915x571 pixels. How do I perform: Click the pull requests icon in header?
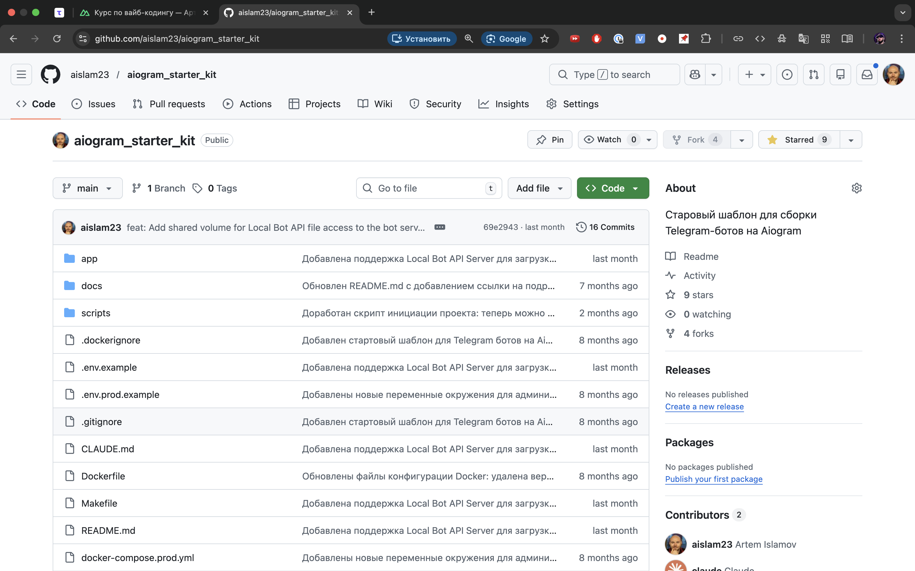click(x=814, y=74)
